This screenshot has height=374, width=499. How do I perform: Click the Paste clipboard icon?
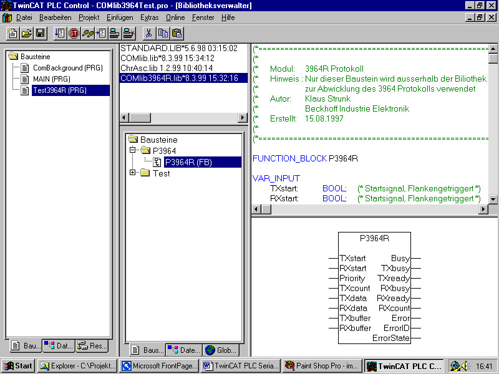[x=177, y=33]
